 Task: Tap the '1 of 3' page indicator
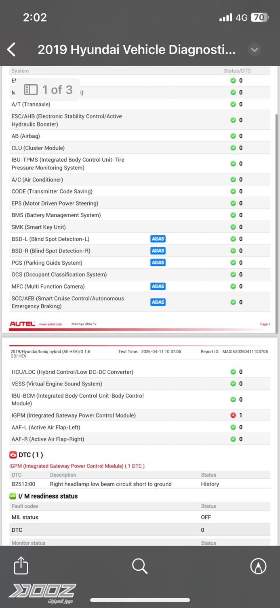pyautogui.click(x=57, y=90)
